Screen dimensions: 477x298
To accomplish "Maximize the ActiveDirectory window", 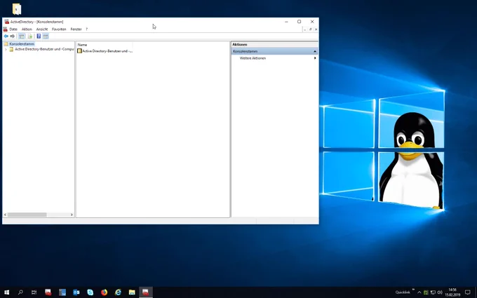I will pos(300,22).
